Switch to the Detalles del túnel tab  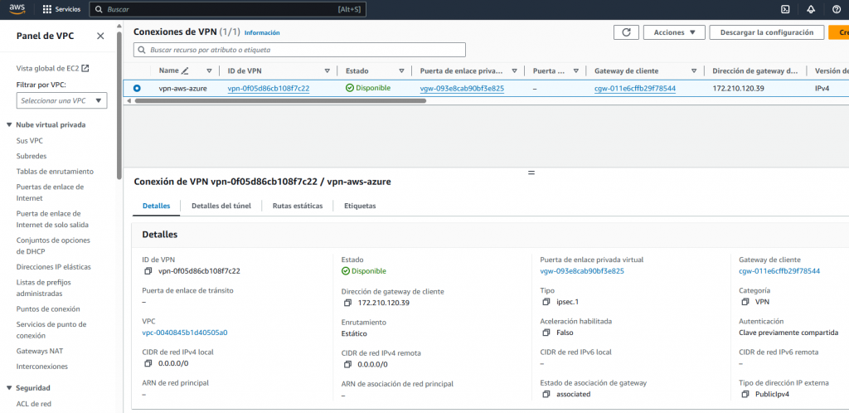point(221,206)
